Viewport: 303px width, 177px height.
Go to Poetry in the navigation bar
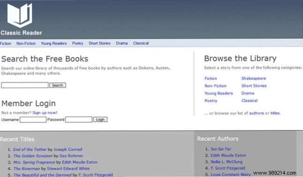78,43
